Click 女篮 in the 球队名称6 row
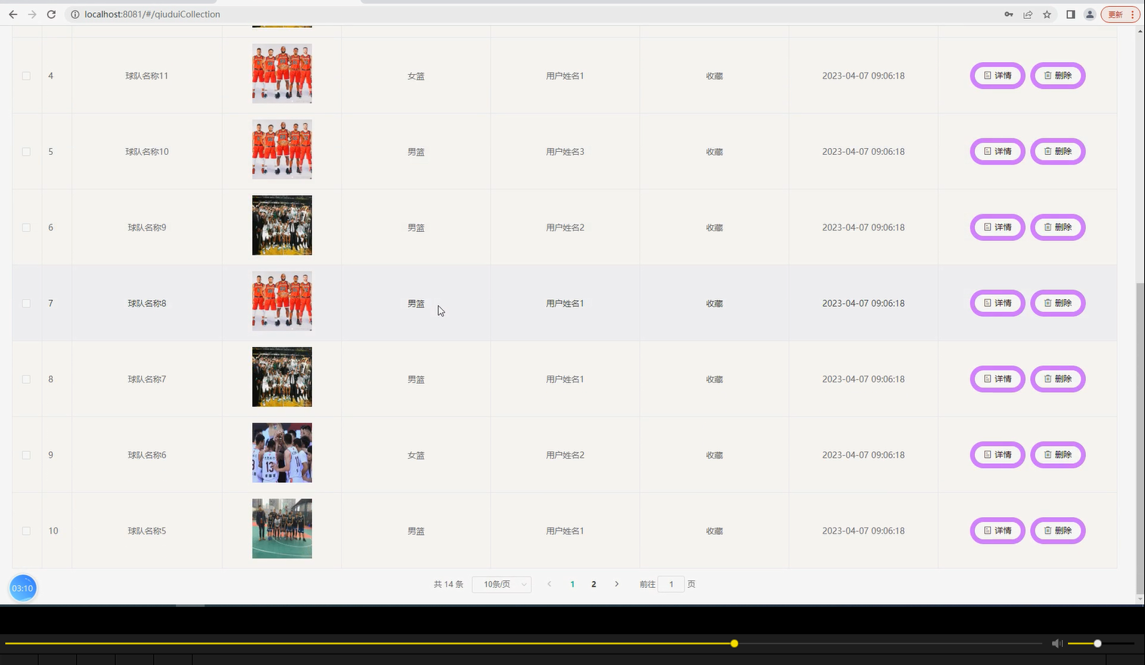The width and height of the screenshot is (1145, 665). pyautogui.click(x=416, y=455)
